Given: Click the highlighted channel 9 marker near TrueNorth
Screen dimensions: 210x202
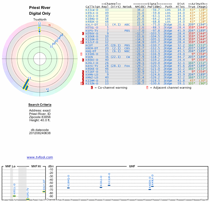Looking at the screenshot, I should pyautogui.click(x=39, y=29).
